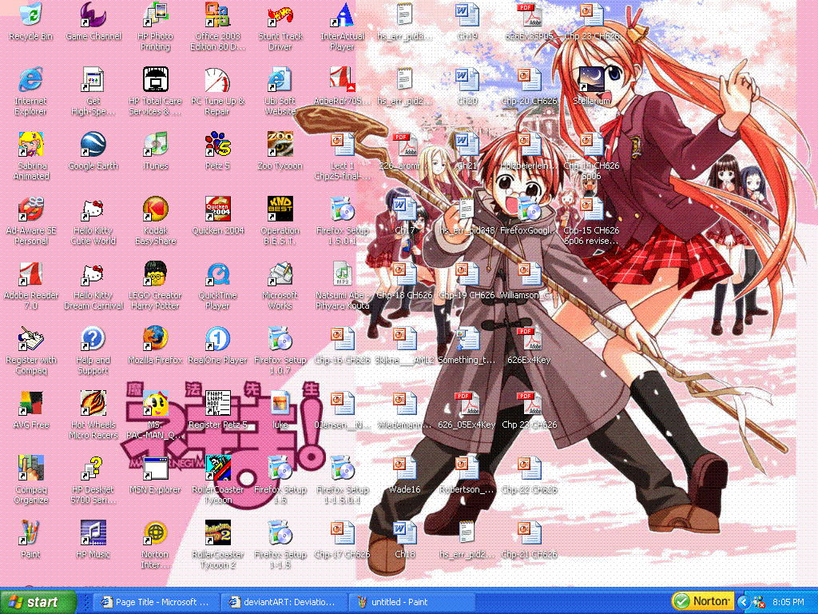Click the HP Photo Printing icon
Screen dimensions: 818x614
pos(156,14)
